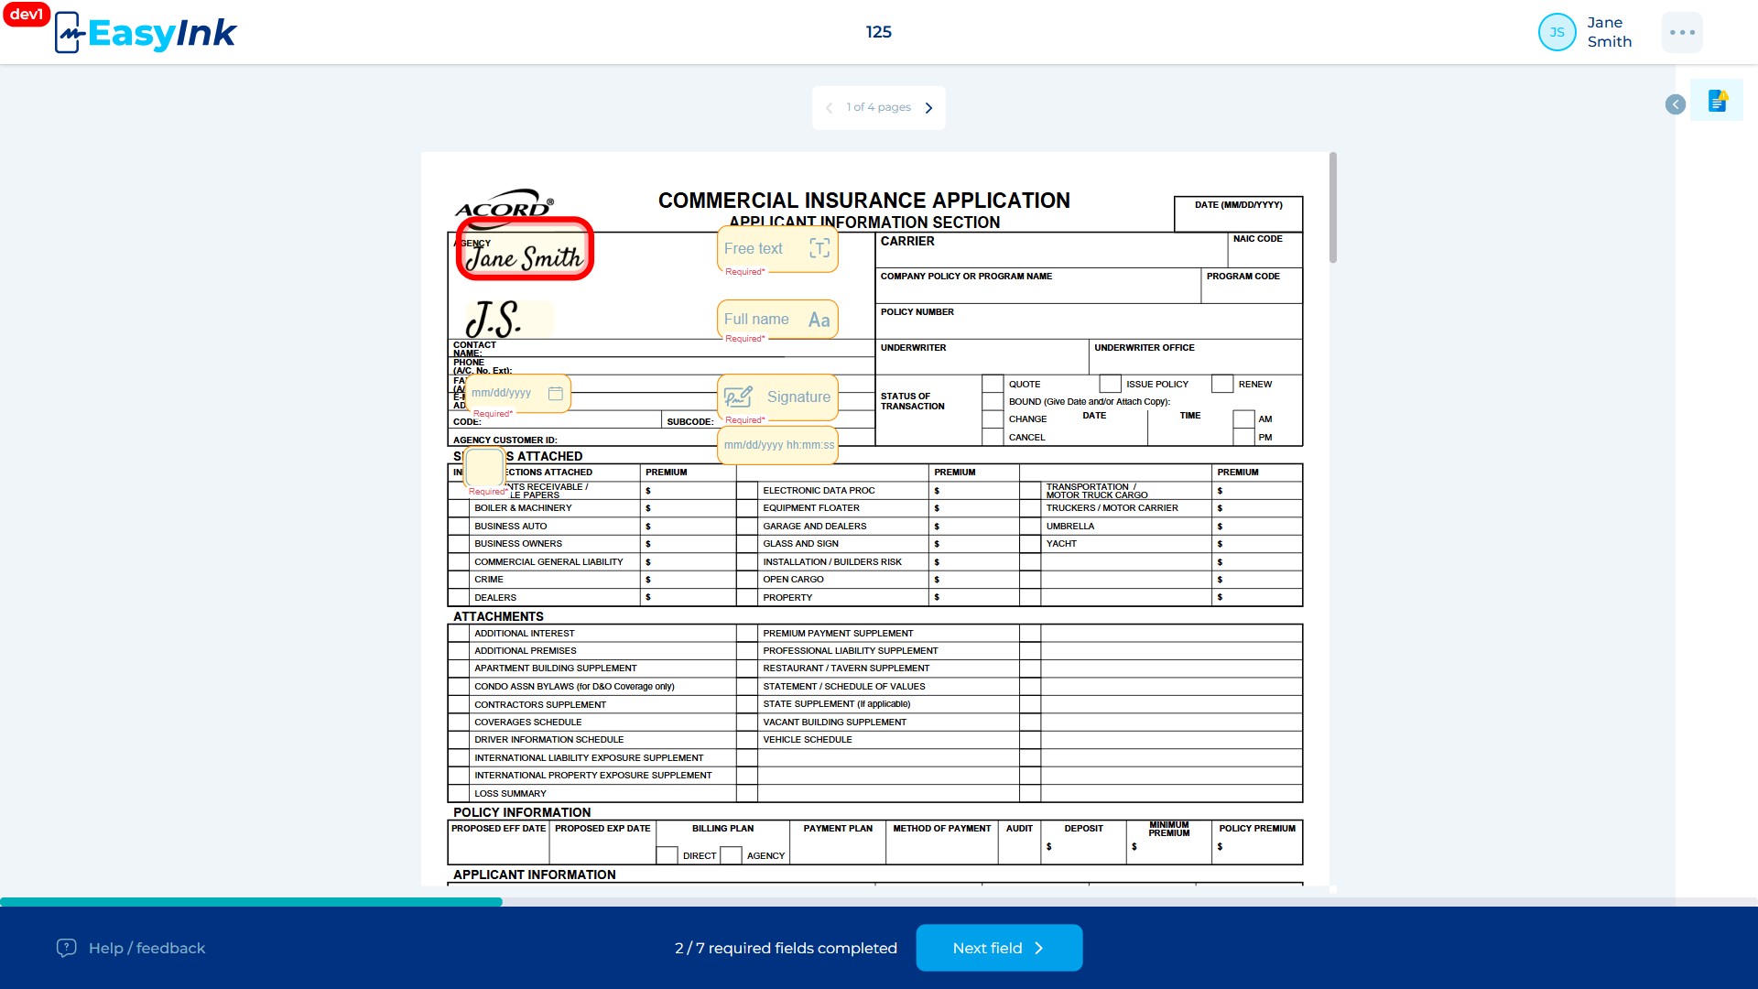
Task: Expand the collapsed side panel arrow
Action: pyautogui.click(x=1675, y=104)
